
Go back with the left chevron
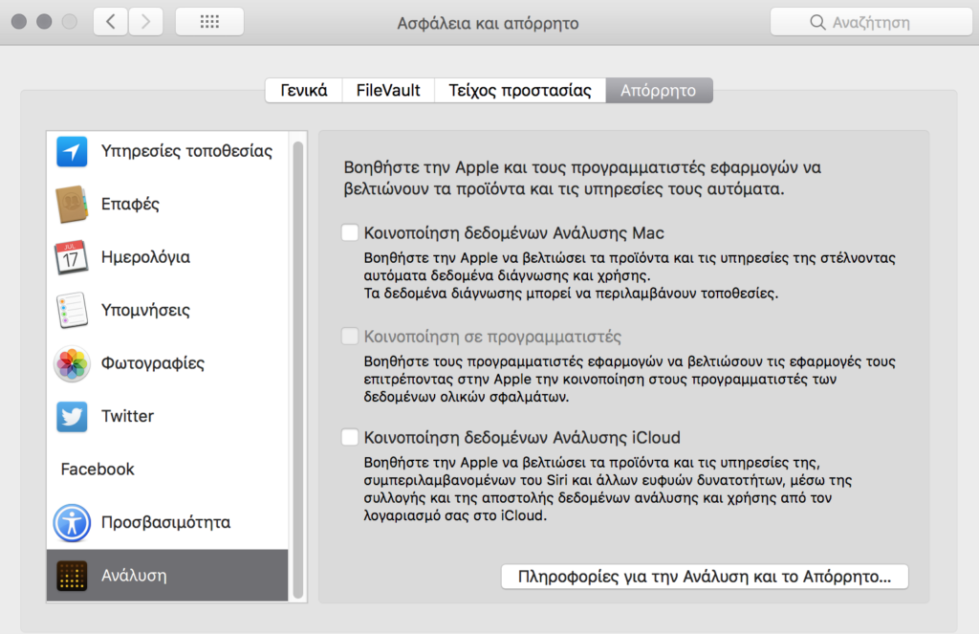111,22
